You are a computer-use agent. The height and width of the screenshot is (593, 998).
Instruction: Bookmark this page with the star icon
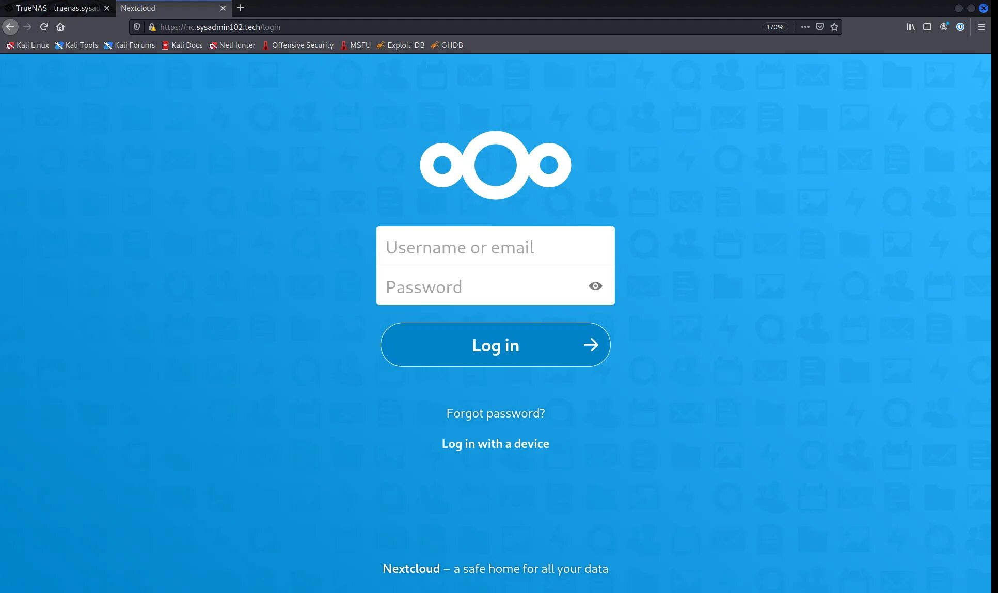point(834,27)
